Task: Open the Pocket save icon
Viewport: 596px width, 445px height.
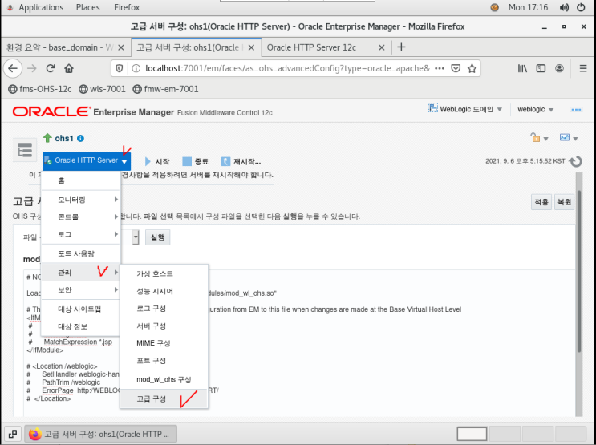Action: point(456,68)
